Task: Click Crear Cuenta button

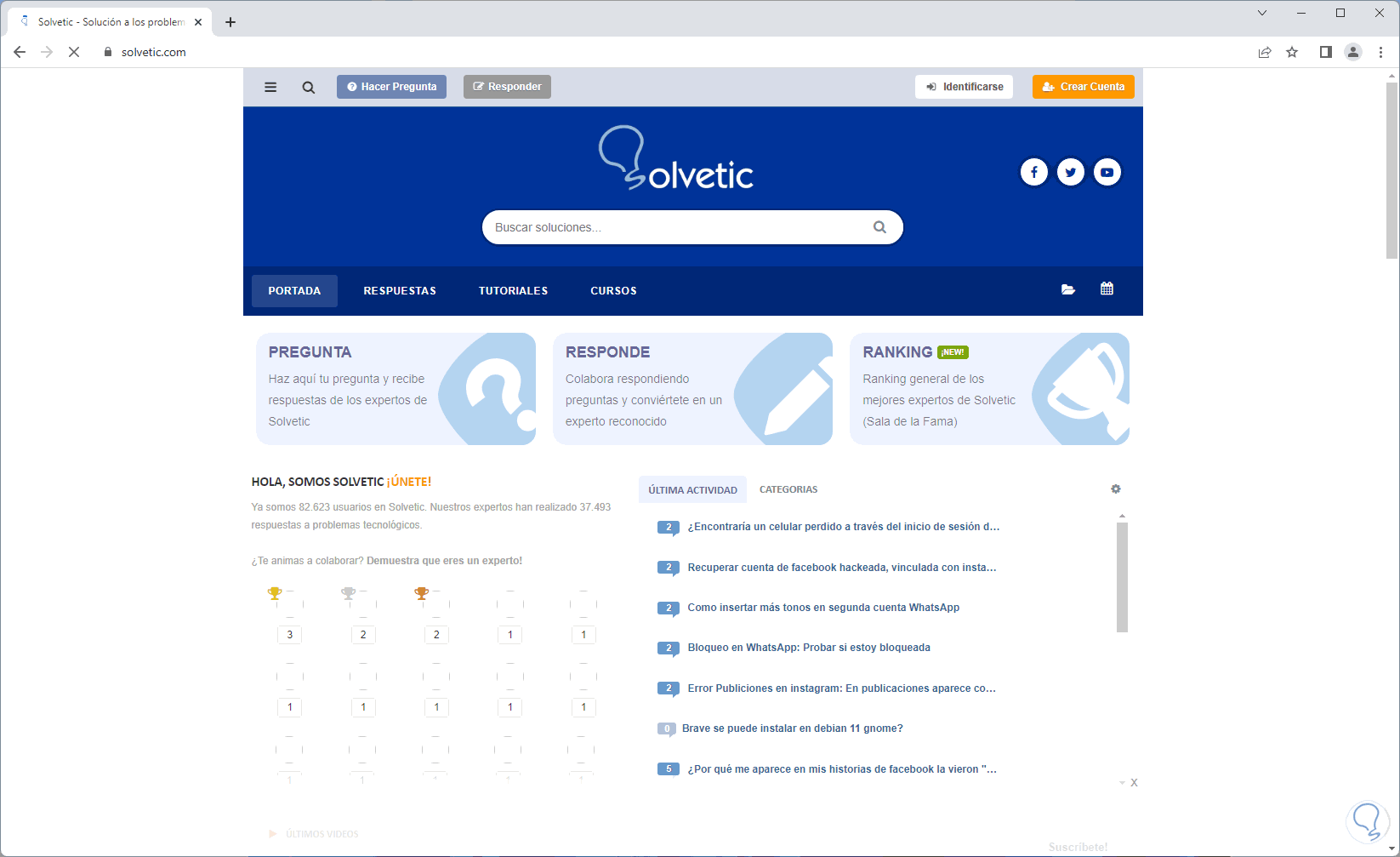Action: pos(1084,87)
